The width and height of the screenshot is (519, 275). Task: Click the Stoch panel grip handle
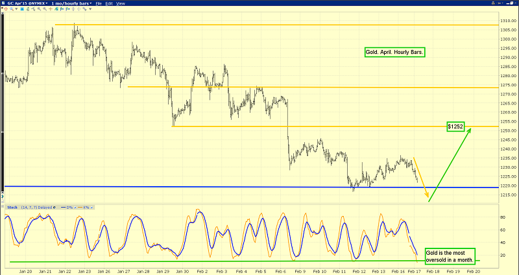(3, 208)
